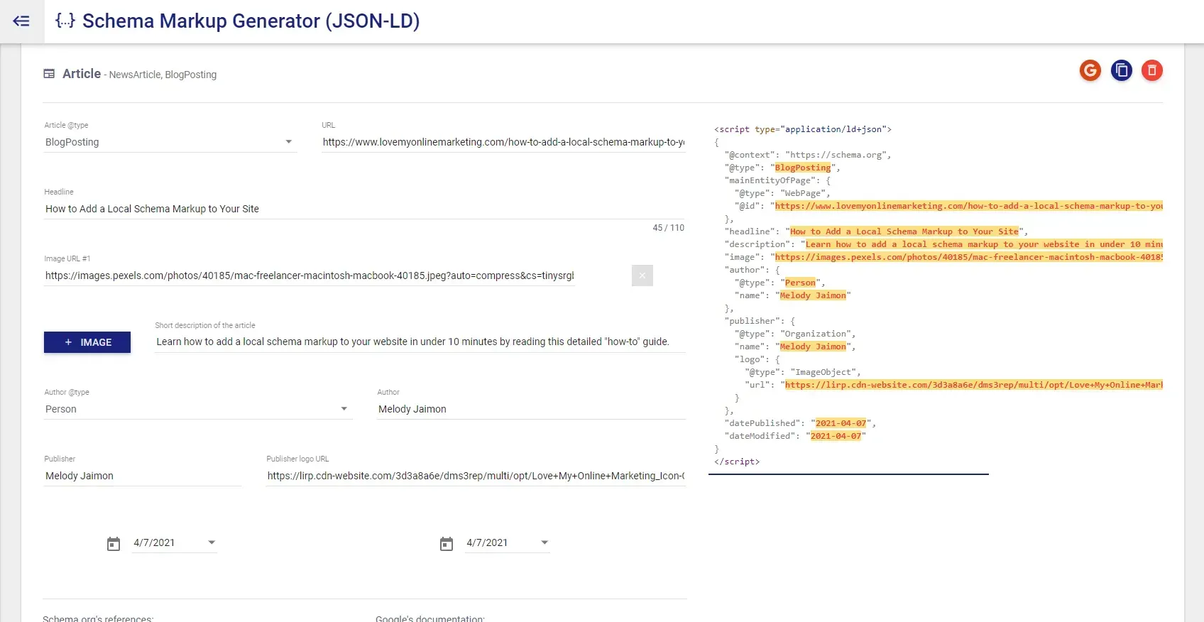Delete form with the red trash icon

pyautogui.click(x=1152, y=70)
